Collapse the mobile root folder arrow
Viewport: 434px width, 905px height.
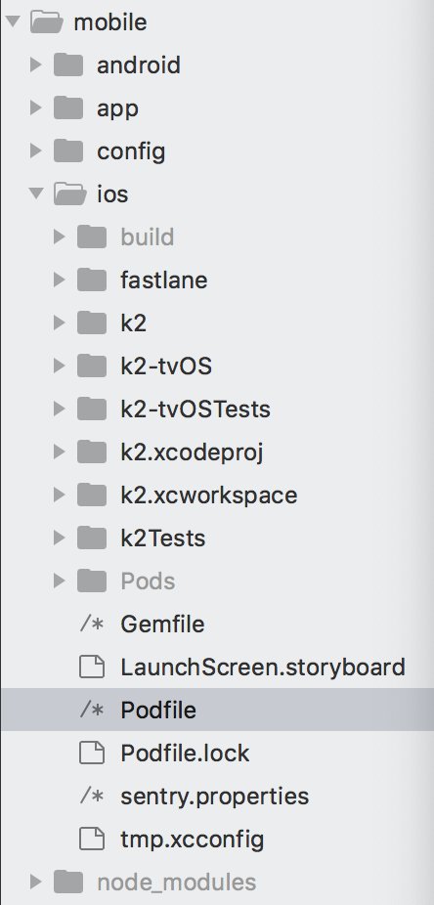pos(13,22)
